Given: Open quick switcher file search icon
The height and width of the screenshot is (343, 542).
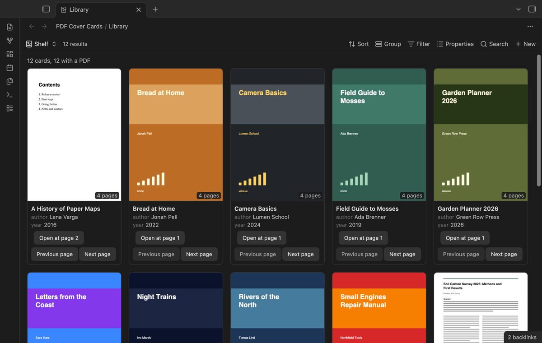Looking at the screenshot, I should click(9, 27).
